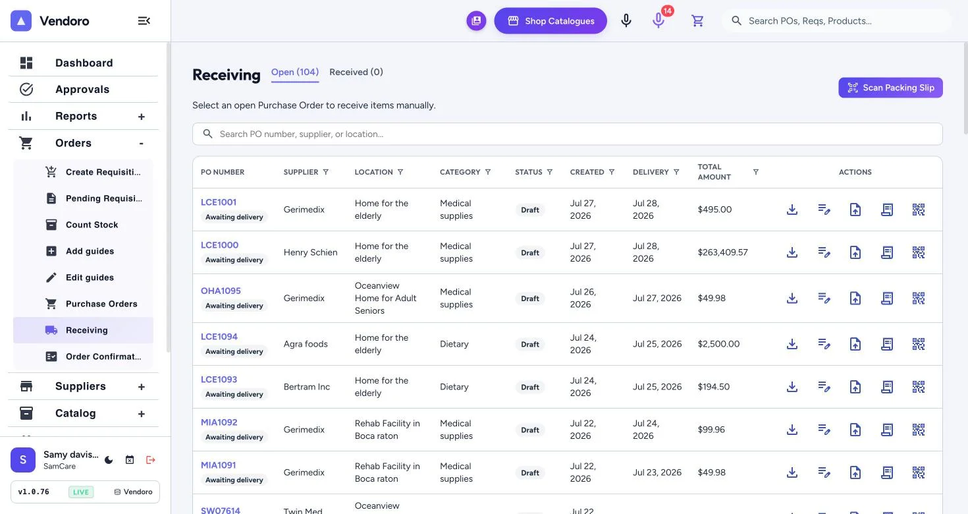The image size is (968, 514).
Task: Open Total Amount column filter
Action: 756,172
